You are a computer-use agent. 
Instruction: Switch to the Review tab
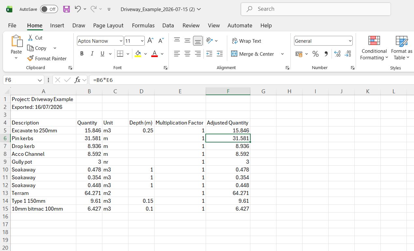[x=191, y=25]
